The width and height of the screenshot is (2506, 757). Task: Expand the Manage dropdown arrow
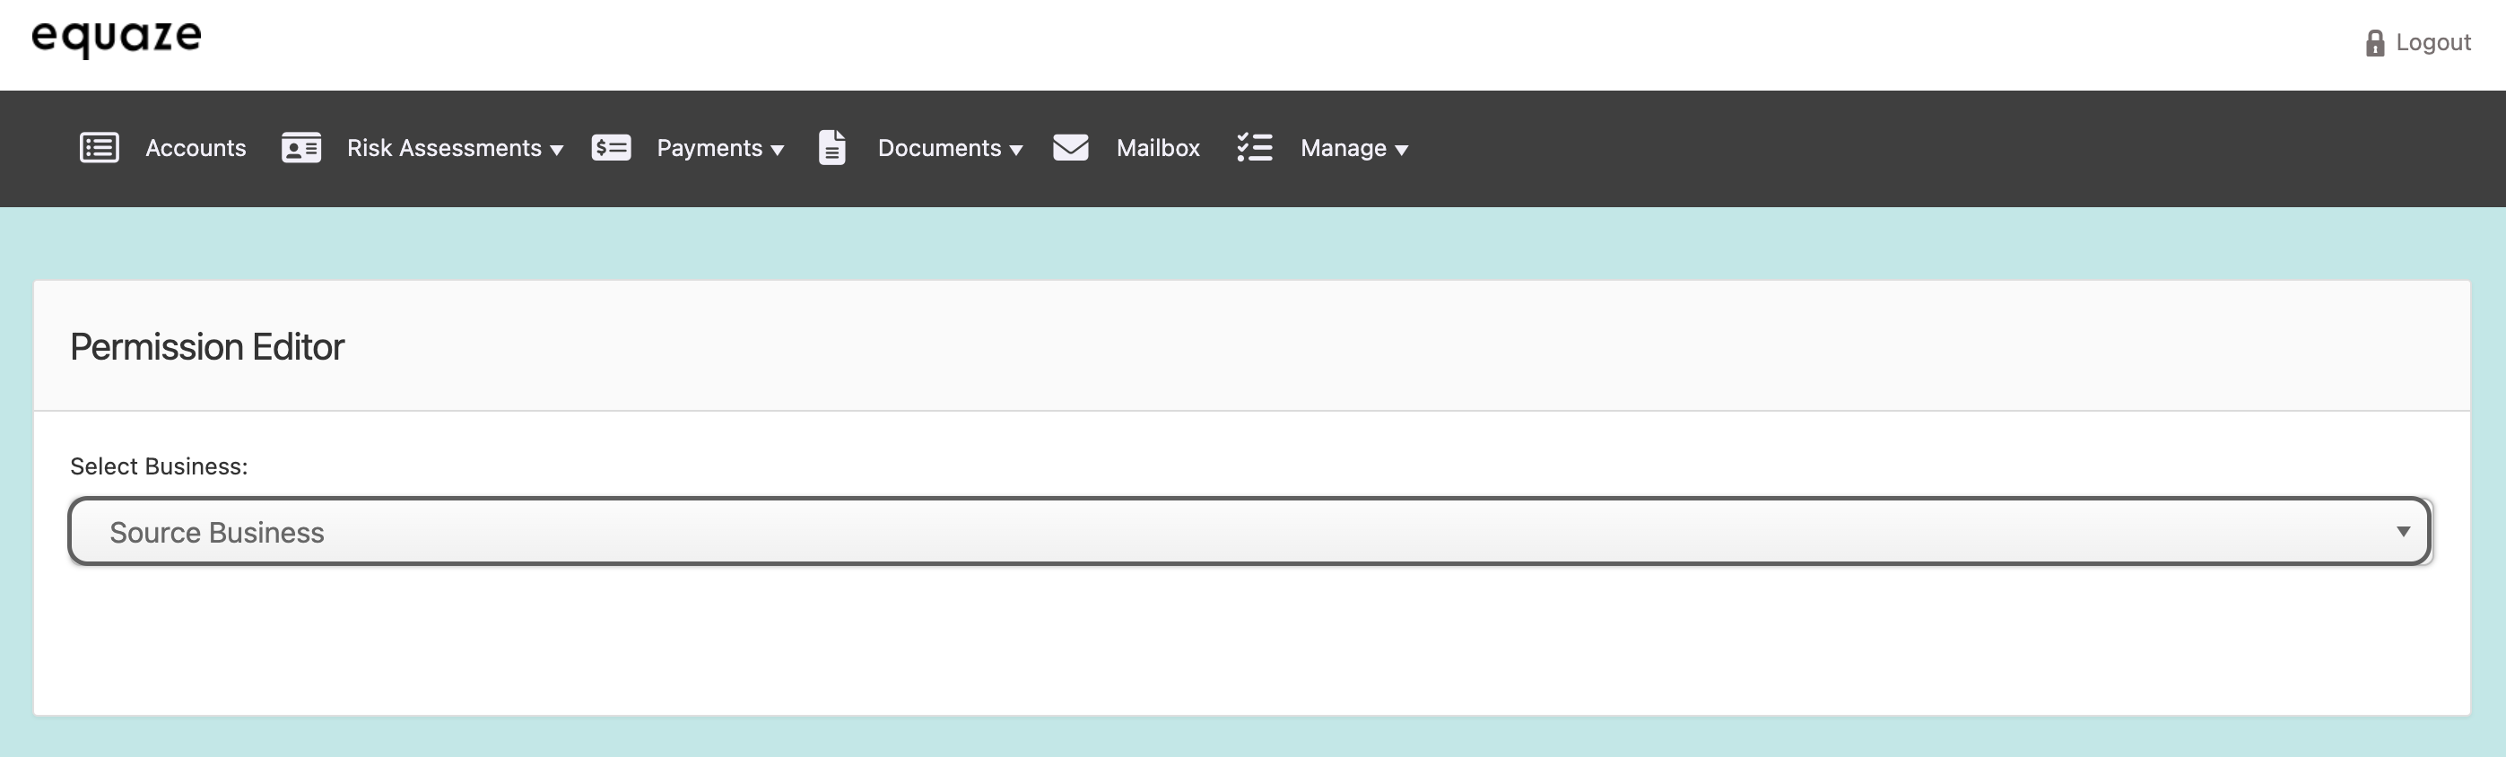tap(1401, 150)
